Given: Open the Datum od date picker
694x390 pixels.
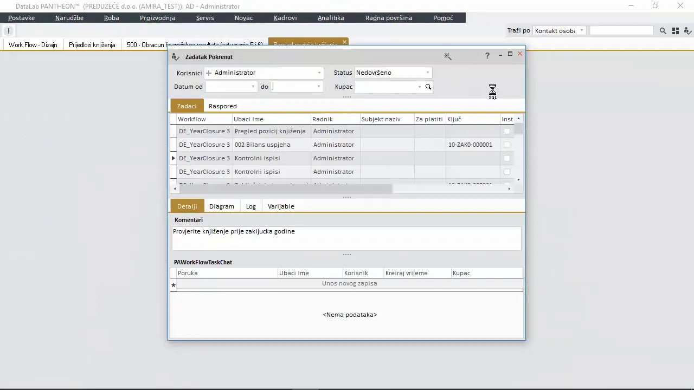Looking at the screenshot, I should [x=253, y=87].
